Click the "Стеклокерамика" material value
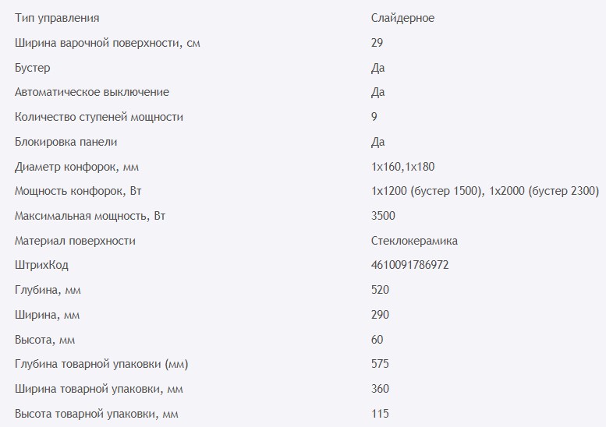606x427 pixels. 414,241
